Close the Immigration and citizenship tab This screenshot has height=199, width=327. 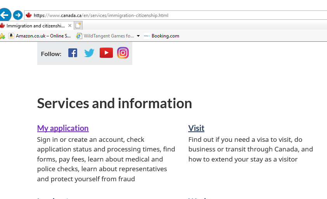[x=70, y=26]
